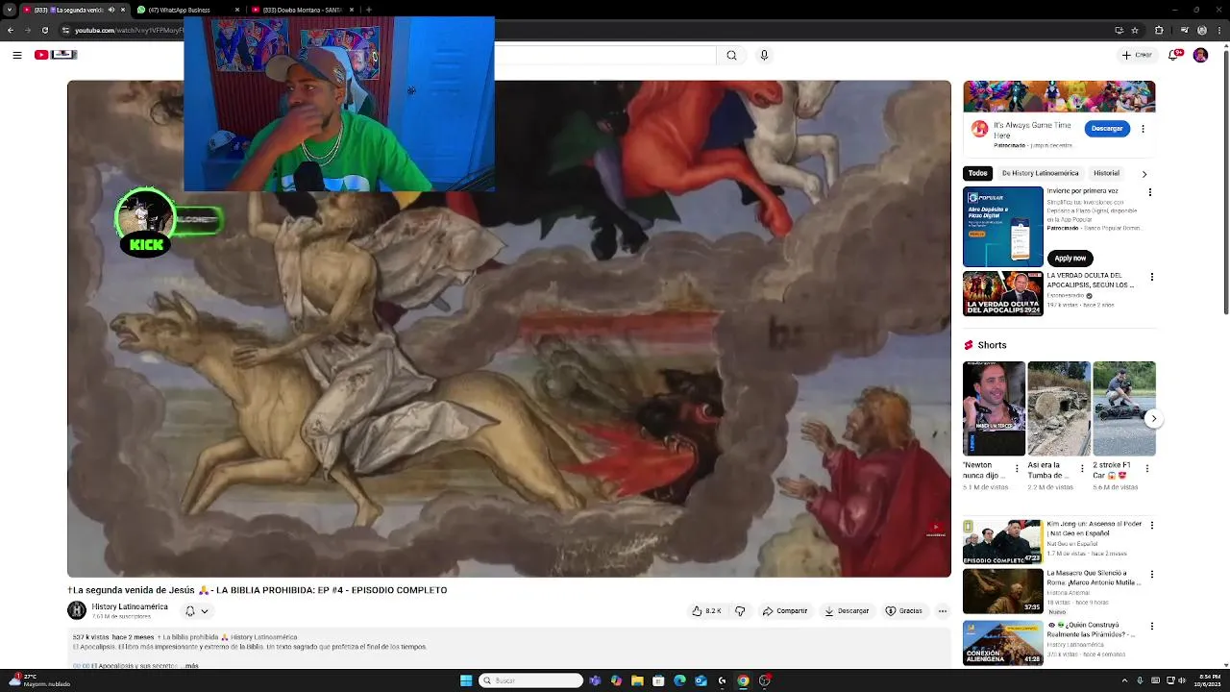Switch to WhatsApp Business browser tab
Viewport: 1230px width, 692px height.
point(186,10)
